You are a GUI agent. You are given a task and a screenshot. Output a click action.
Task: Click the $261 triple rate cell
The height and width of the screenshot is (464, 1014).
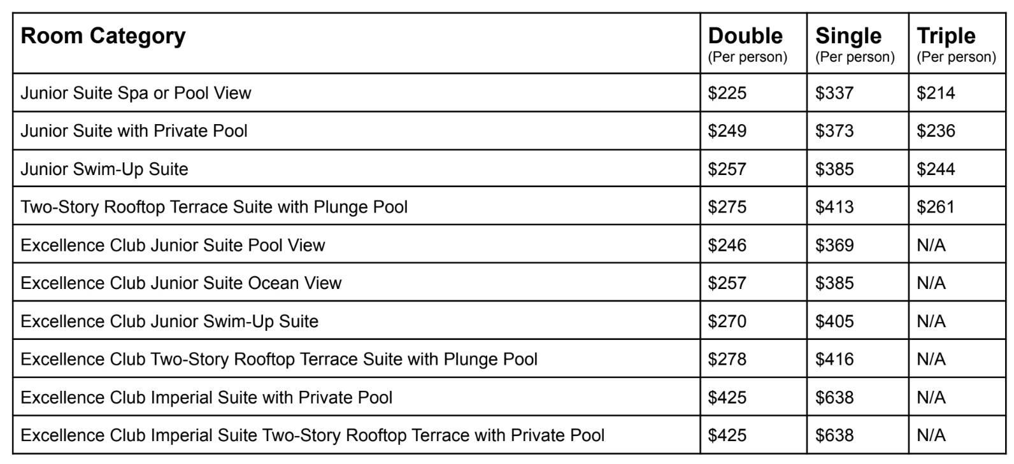point(936,207)
